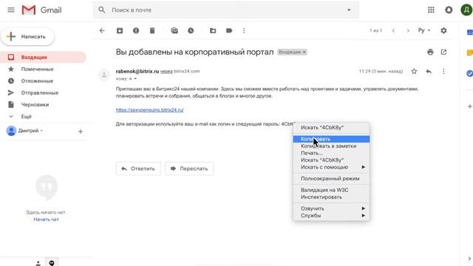The image size is (473, 266).
Task: Print the whole conversation
Action: (x=430, y=52)
